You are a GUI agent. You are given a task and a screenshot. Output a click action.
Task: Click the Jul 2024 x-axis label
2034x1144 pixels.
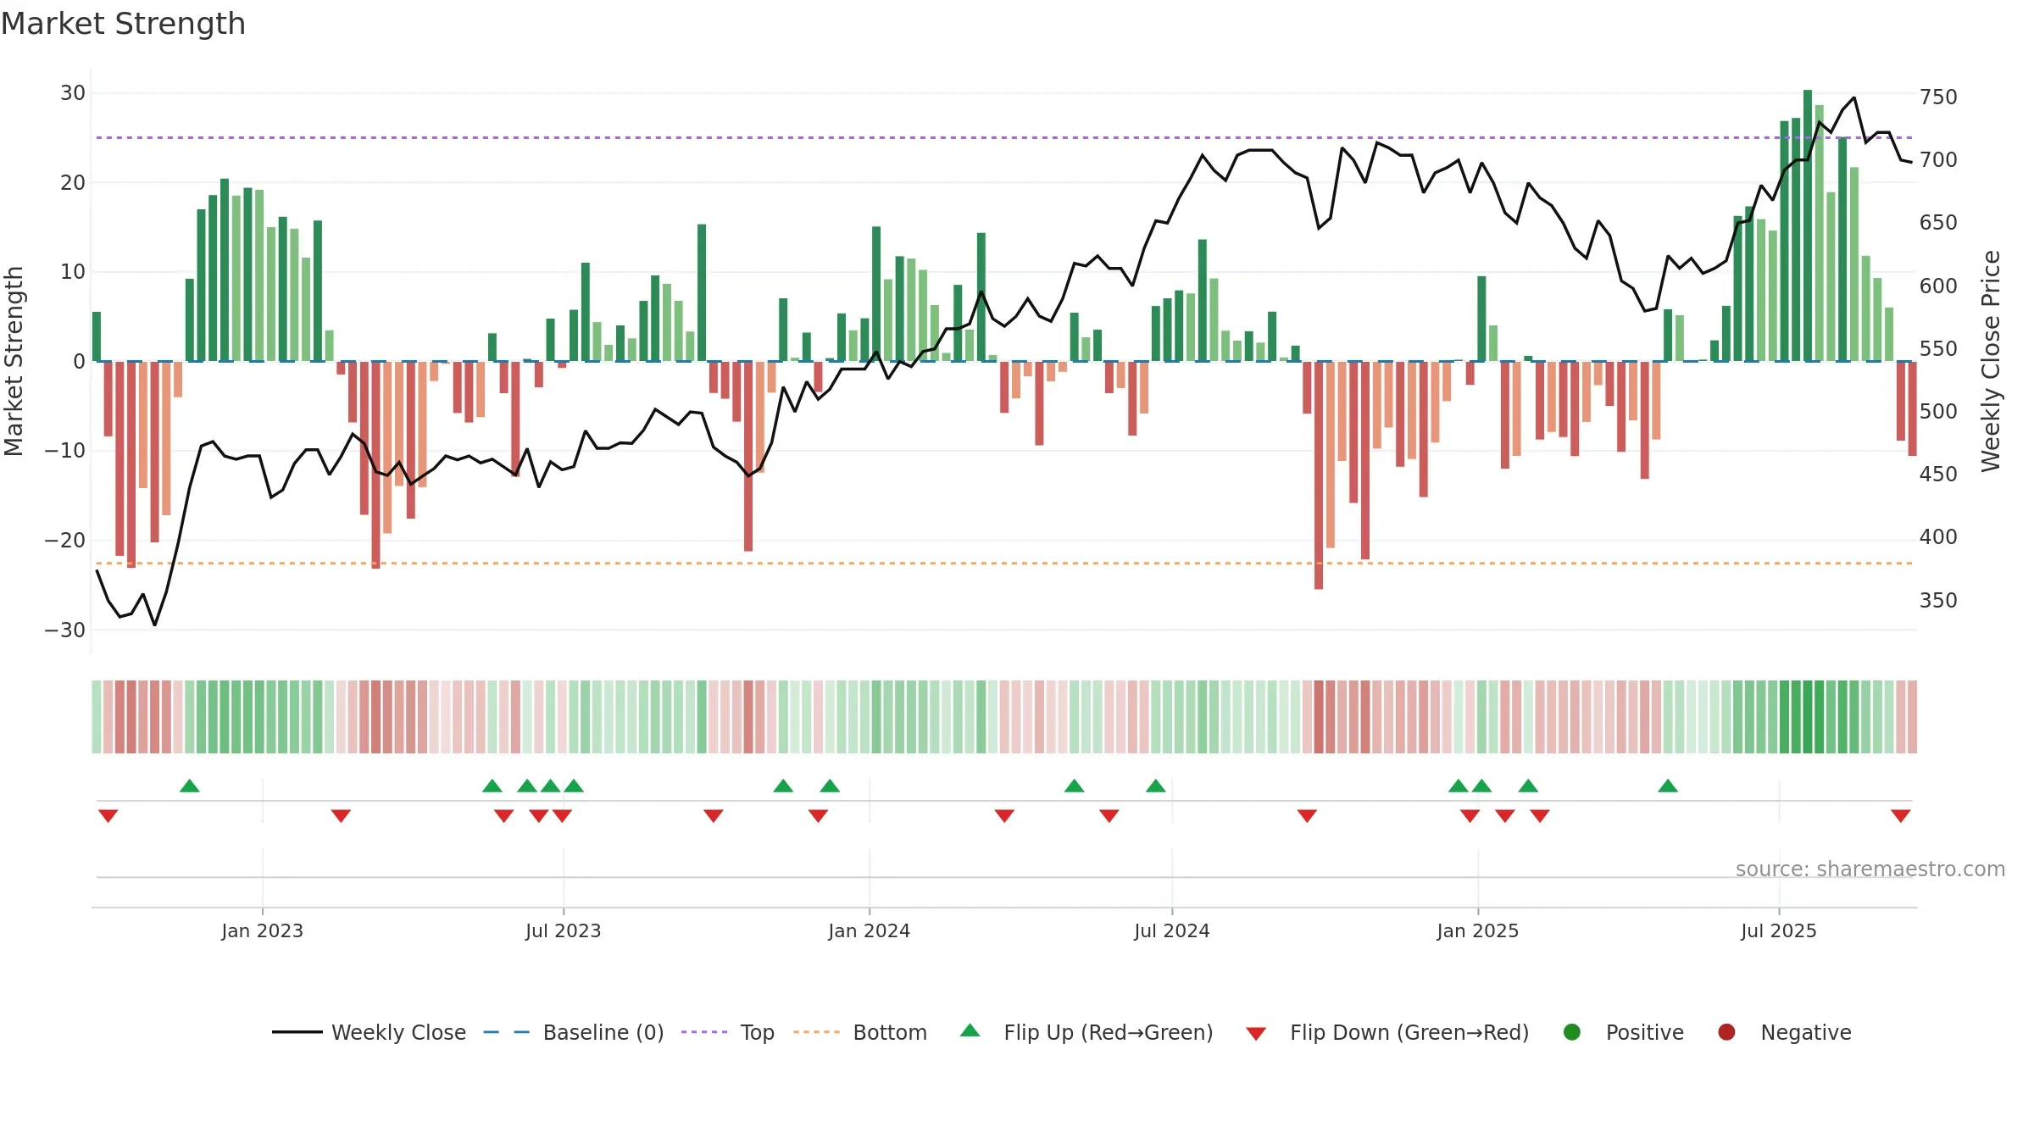click(x=1171, y=930)
